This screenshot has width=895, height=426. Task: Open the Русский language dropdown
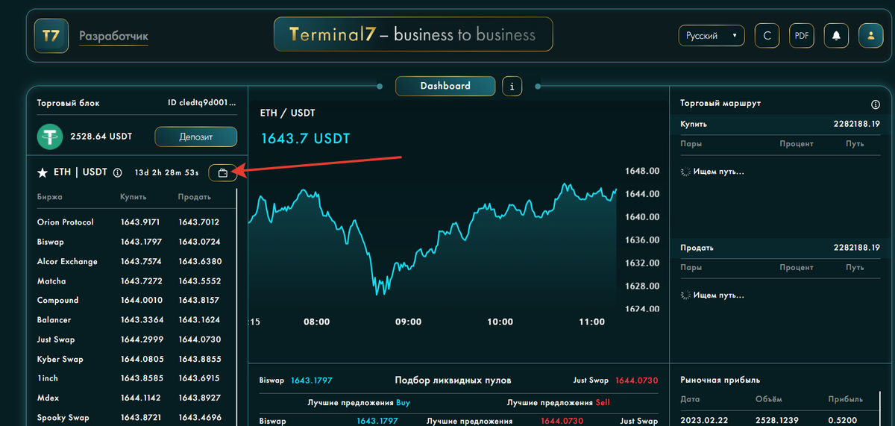(x=712, y=35)
